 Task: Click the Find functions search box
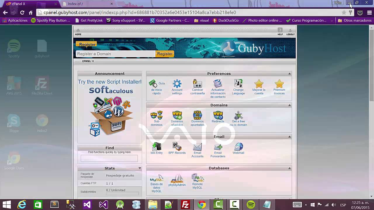coord(109,158)
